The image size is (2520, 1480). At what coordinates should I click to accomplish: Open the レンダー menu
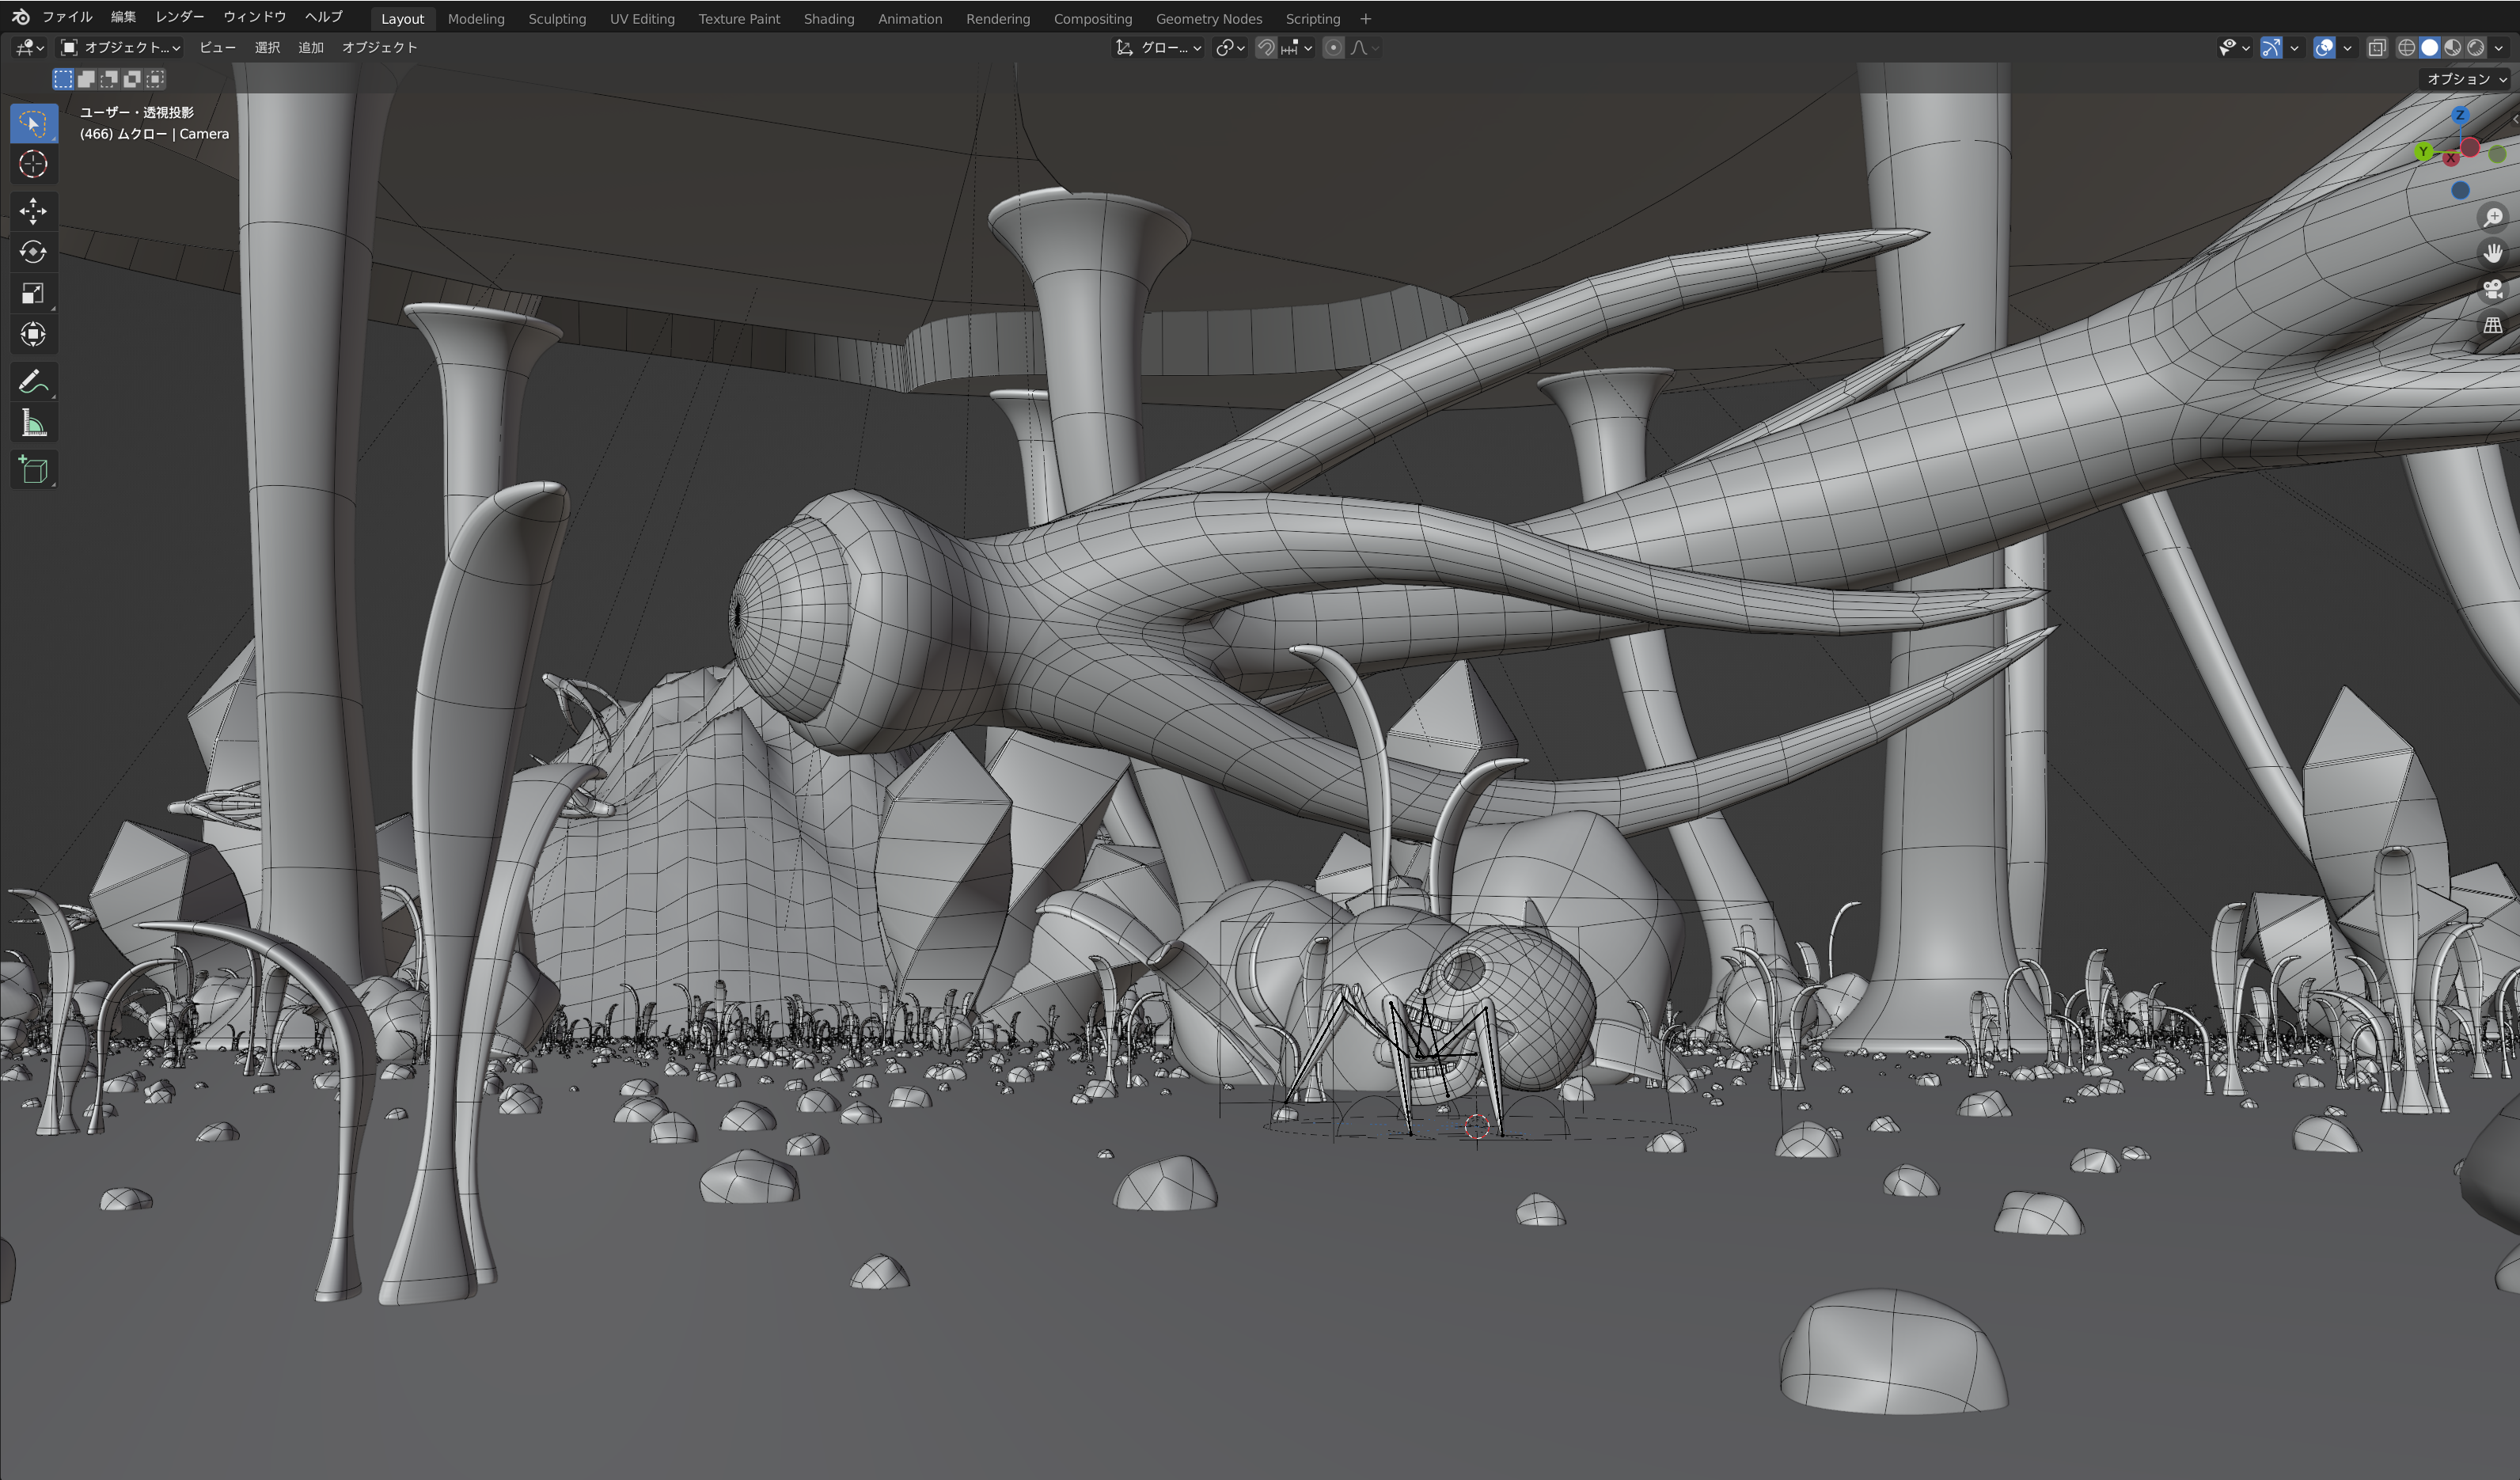pos(180,17)
